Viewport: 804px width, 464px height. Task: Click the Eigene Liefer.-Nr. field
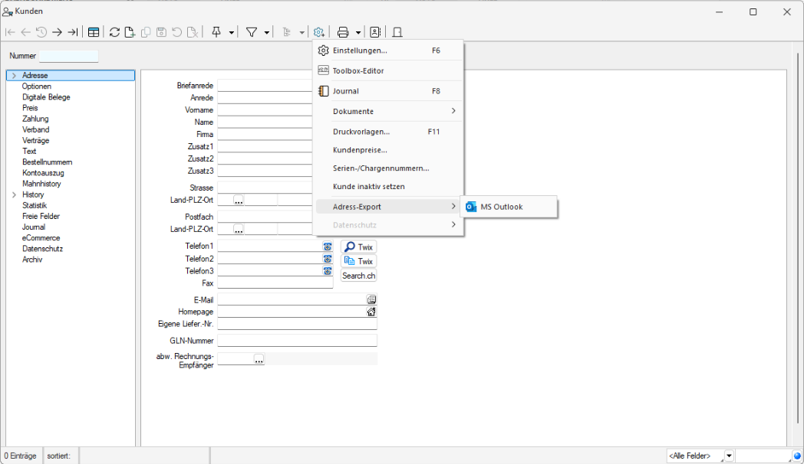pyautogui.click(x=298, y=324)
